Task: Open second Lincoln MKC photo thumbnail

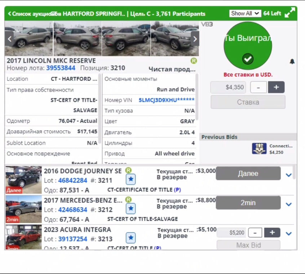Action: (78, 39)
